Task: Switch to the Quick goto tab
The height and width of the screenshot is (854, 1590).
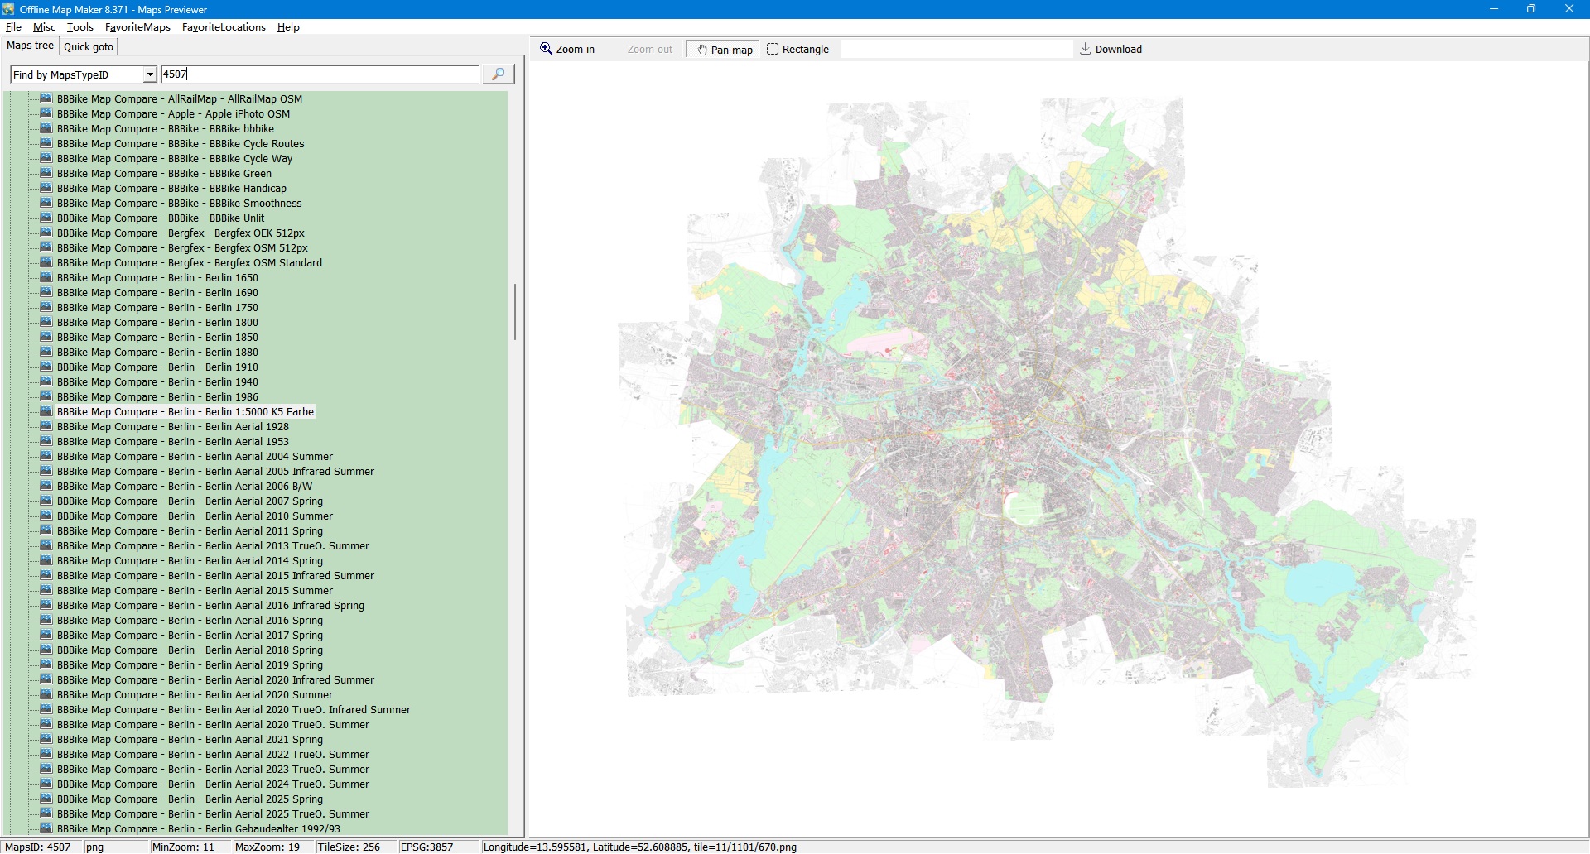Action: (89, 46)
